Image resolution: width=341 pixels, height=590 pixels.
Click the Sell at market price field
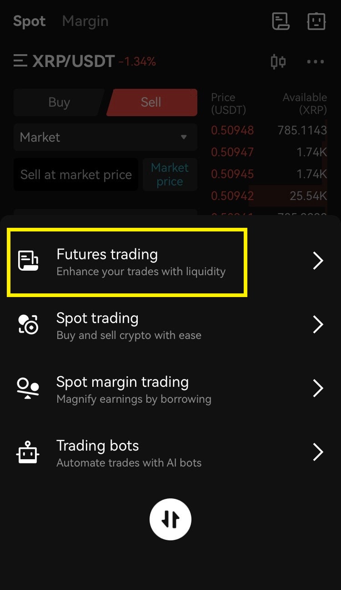pos(76,174)
